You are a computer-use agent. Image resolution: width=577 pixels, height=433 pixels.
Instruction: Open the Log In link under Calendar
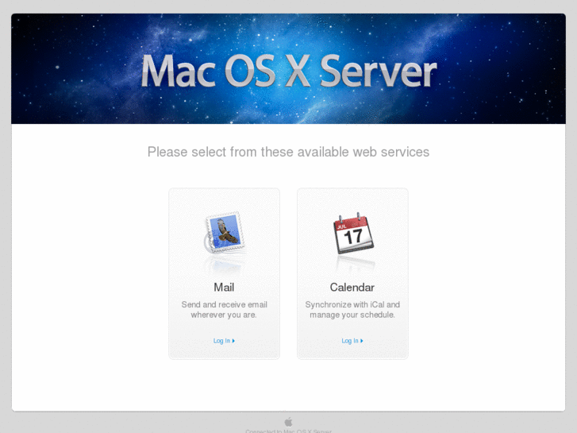tap(352, 341)
